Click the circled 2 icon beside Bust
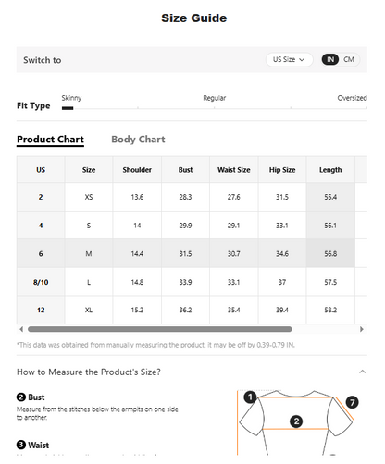 click(21, 397)
